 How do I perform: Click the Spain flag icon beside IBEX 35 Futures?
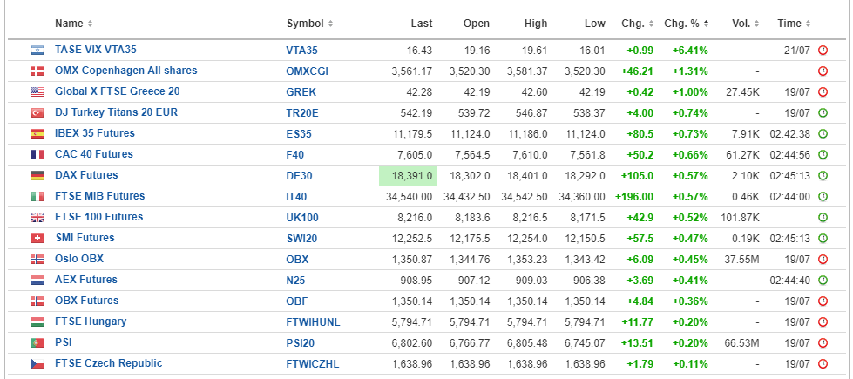pyautogui.click(x=37, y=134)
